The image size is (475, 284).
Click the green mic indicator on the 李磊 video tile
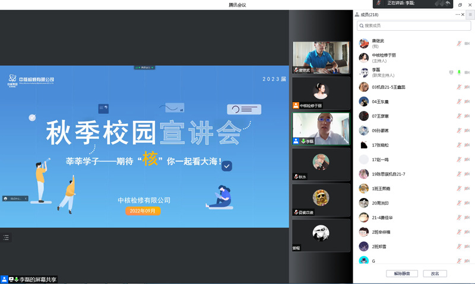coord(303,141)
